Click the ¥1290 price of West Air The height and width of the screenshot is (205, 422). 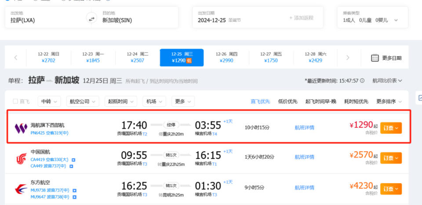tap(361, 125)
